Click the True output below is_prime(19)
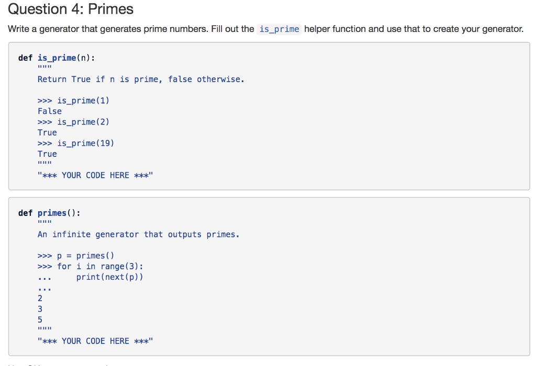This screenshot has width=536, height=366. (47, 154)
